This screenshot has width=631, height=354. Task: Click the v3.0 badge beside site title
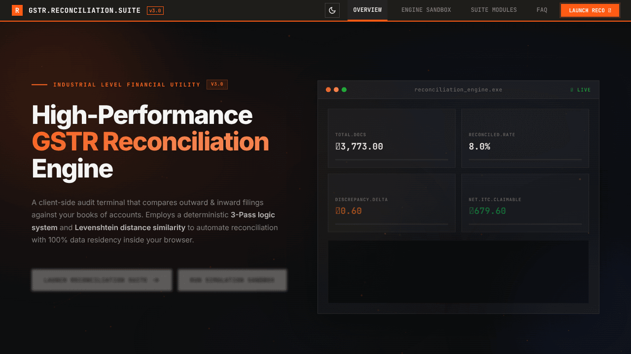[155, 10]
